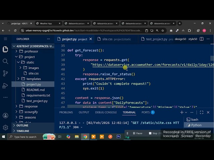The width and height of the screenshot is (214, 160).
Task: Open the Manage gear menu in the activity bar
Action: coord(5,127)
